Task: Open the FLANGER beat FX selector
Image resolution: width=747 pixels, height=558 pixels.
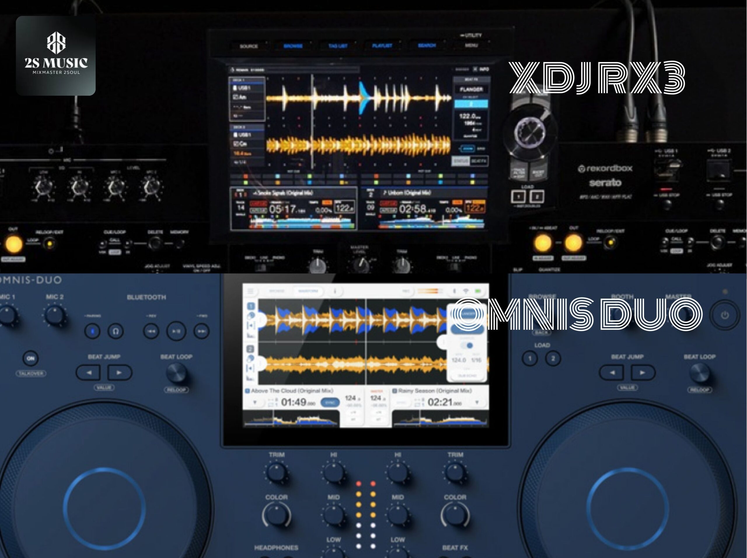Action: (x=471, y=89)
